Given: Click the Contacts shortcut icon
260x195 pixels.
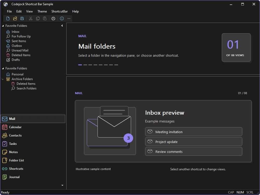Looking at the screenshot, I should coord(5,135).
